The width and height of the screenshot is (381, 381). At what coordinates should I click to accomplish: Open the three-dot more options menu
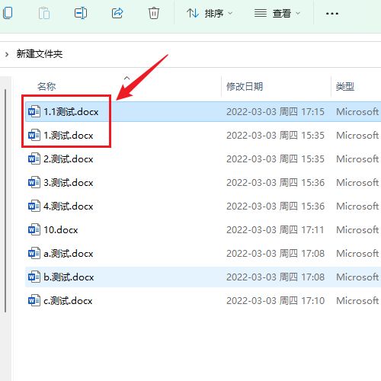332,14
